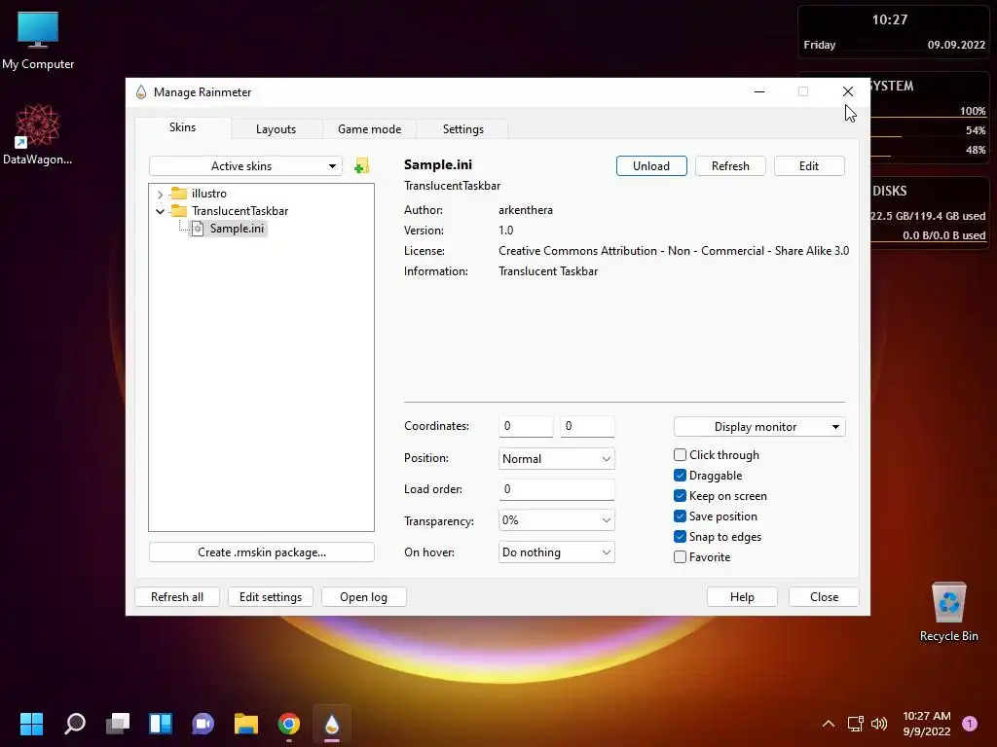Open the On hover dropdown
Screen dimensions: 997x747
pos(556,552)
